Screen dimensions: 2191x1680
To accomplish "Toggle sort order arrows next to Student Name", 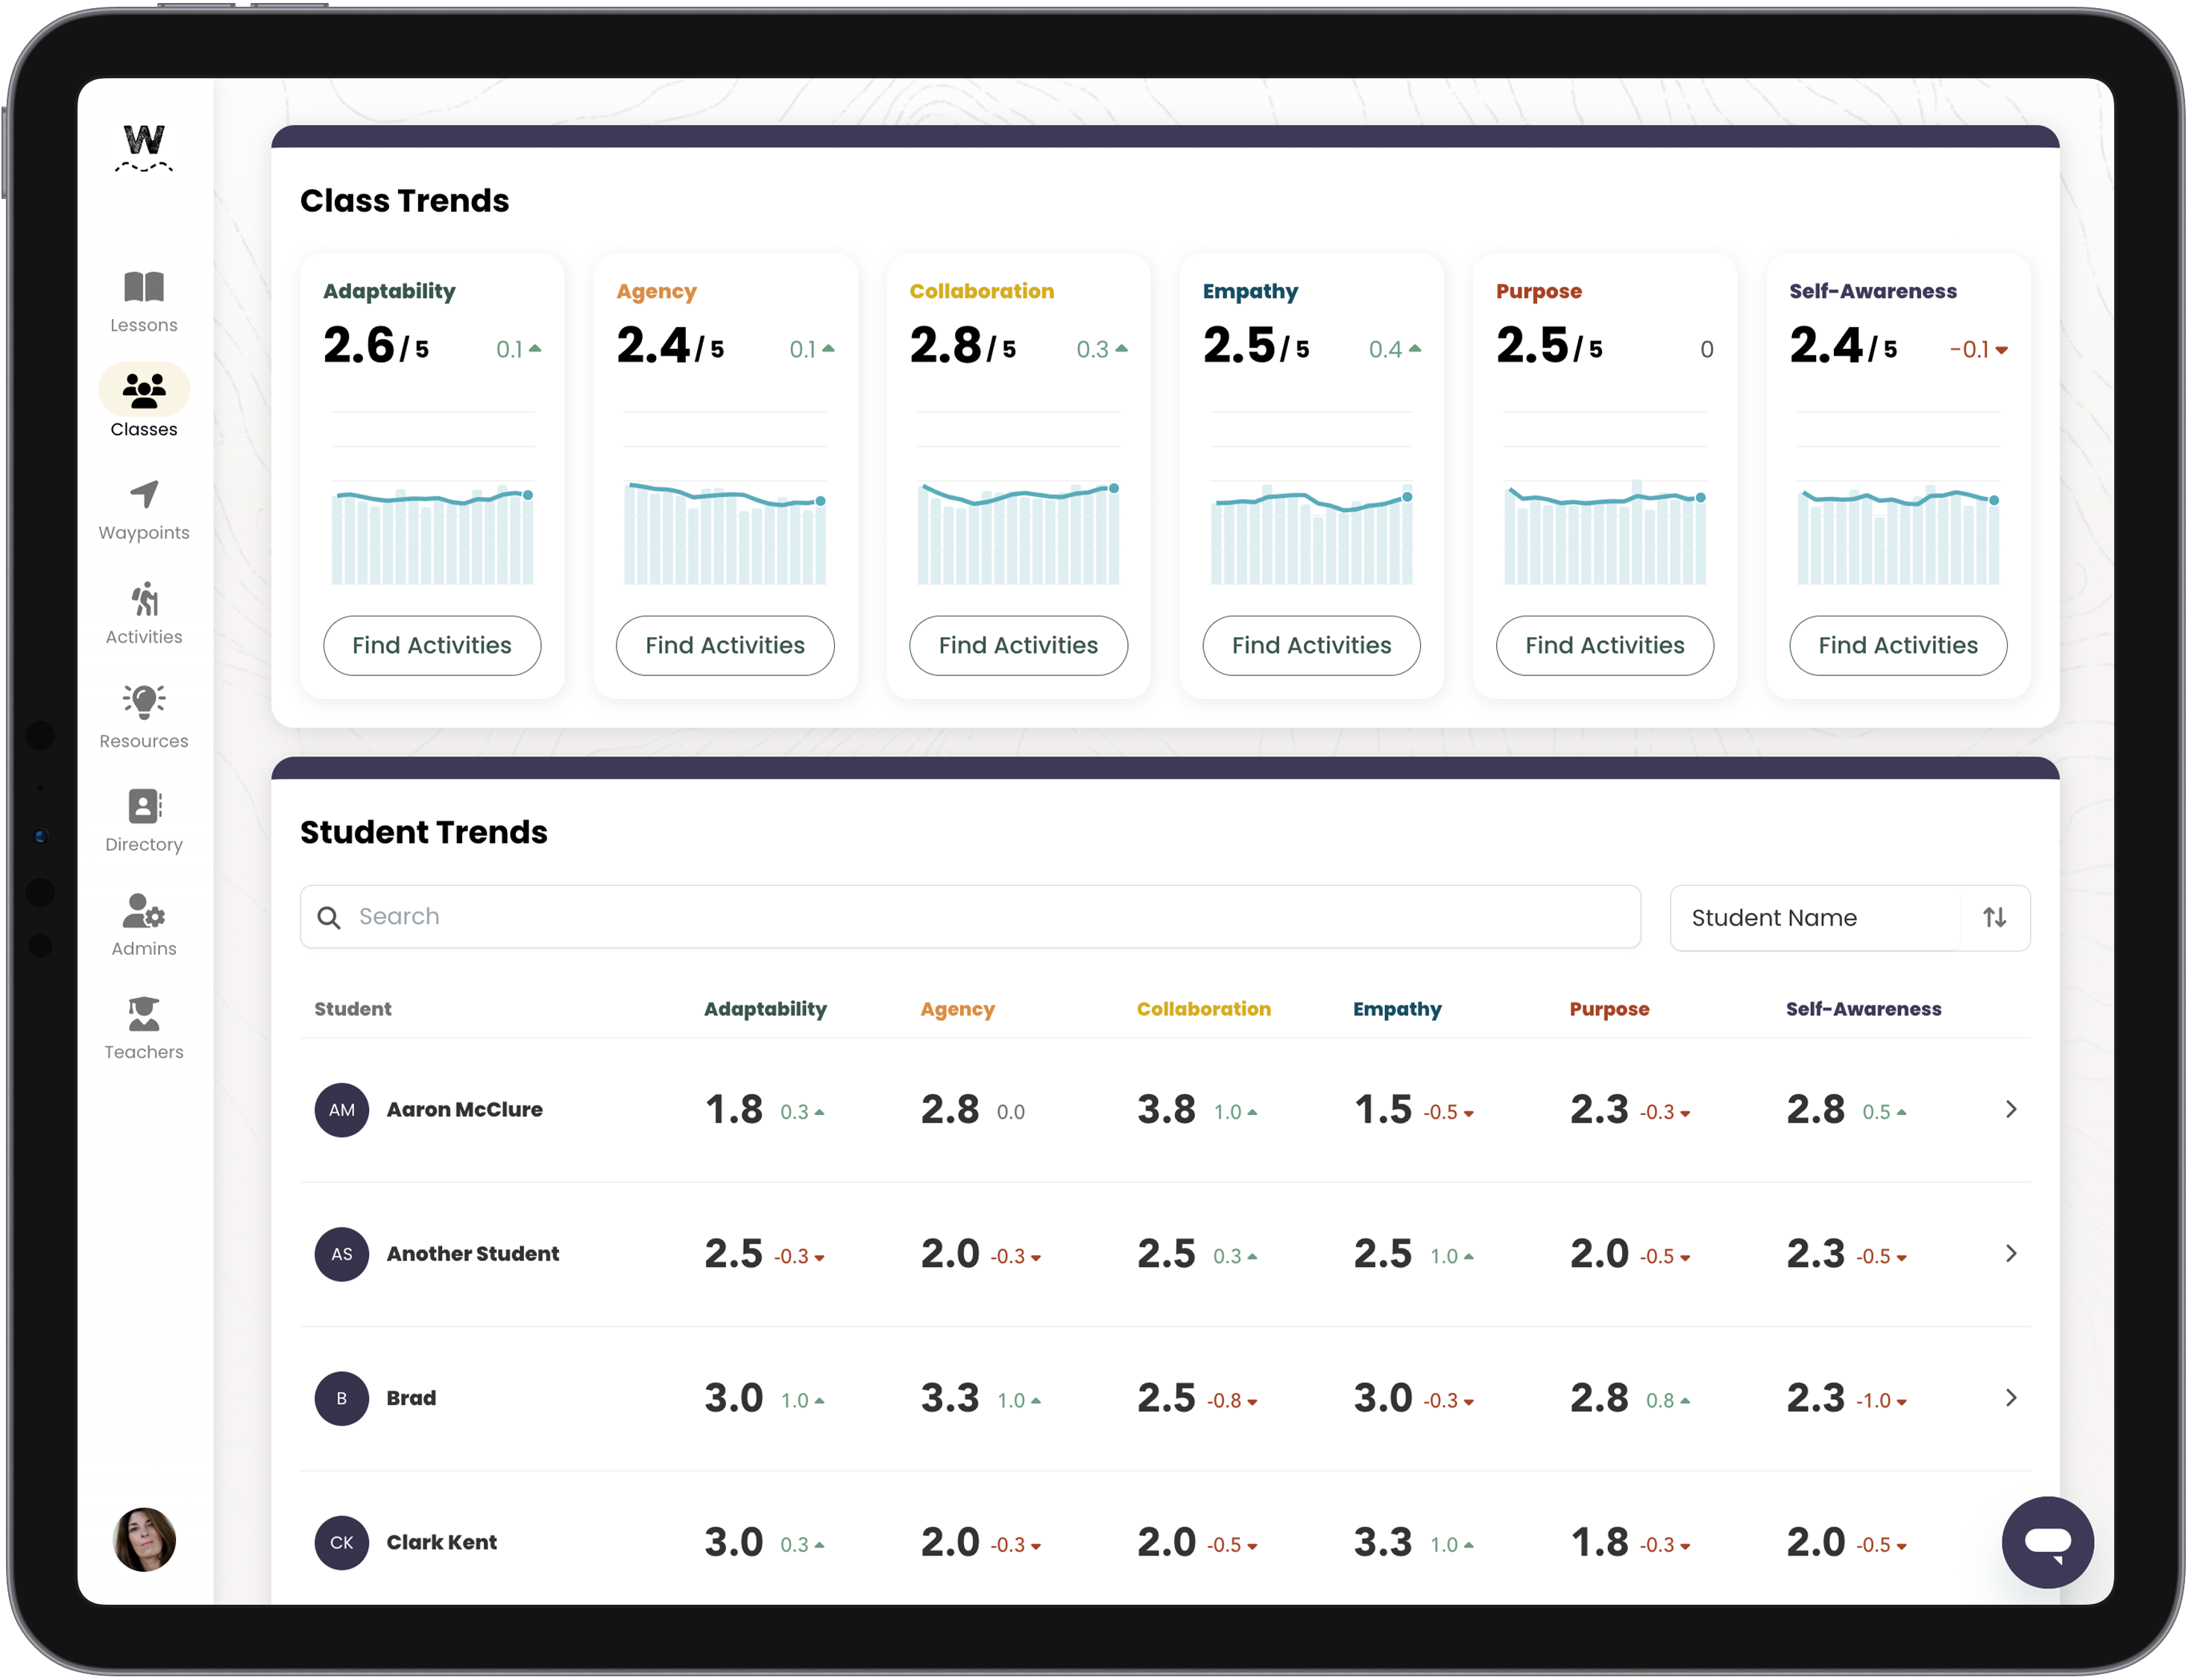I will [1994, 917].
